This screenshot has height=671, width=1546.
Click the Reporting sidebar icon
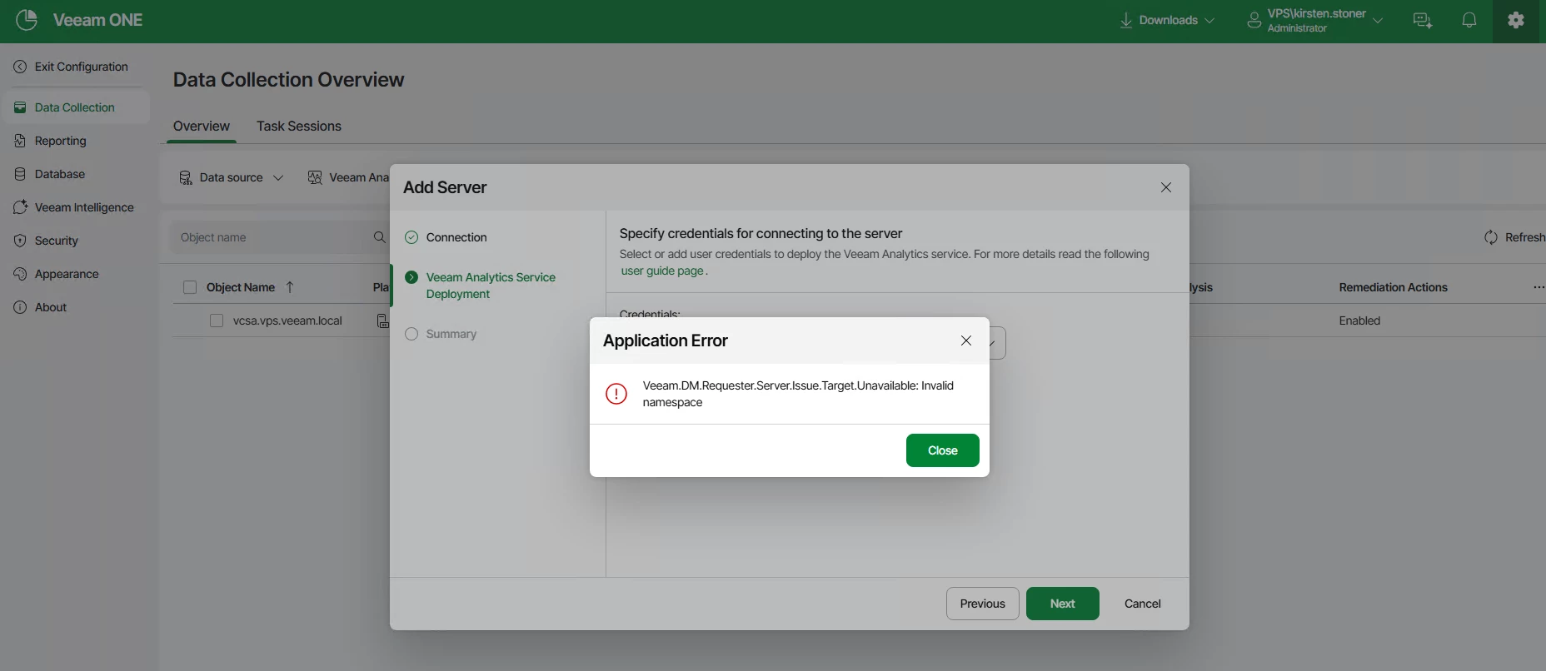tap(20, 141)
